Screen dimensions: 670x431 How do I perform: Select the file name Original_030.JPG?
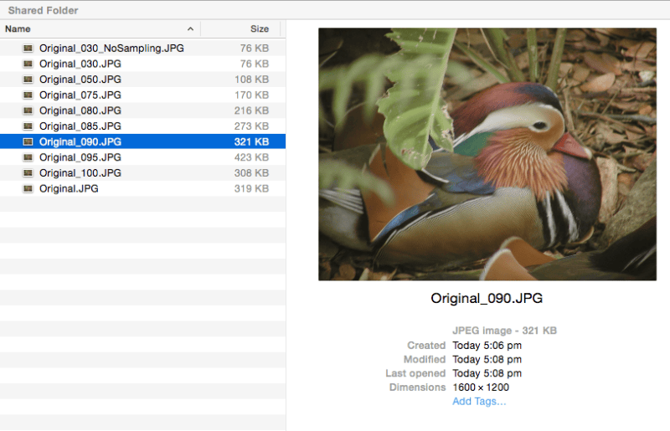tap(80, 64)
